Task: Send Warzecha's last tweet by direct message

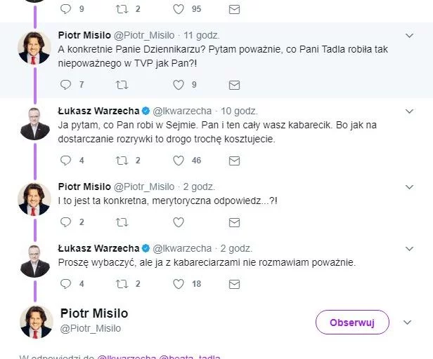Action: pyautogui.click(x=235, y=284)
